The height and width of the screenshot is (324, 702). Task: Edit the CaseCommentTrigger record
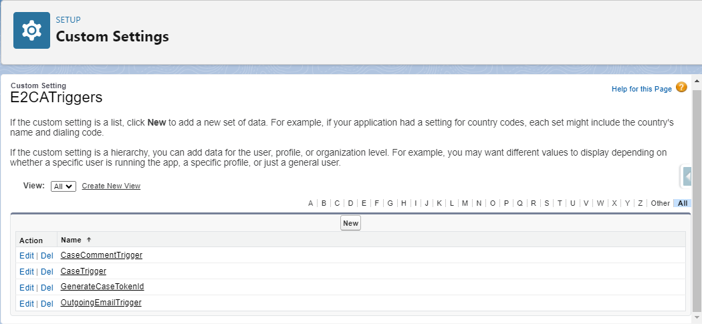click(x=27, y=256)
